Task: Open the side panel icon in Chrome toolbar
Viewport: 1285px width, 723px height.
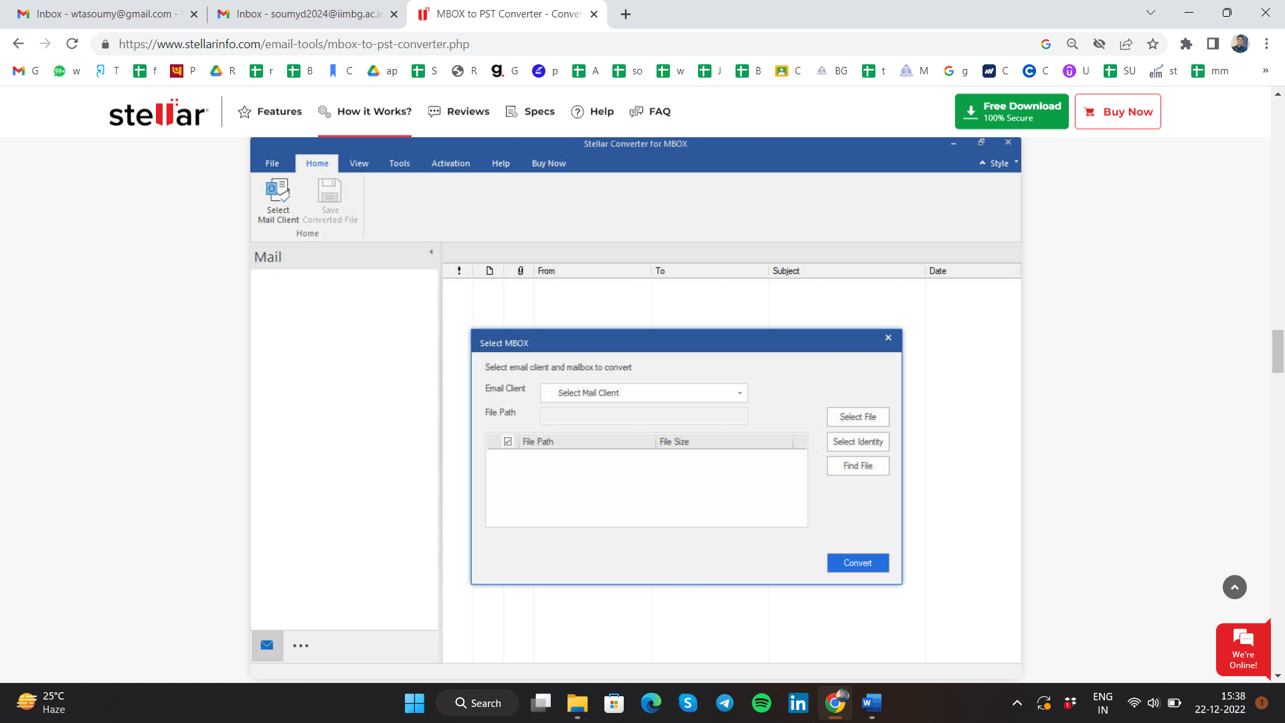Action: (x=1213, y=44)
